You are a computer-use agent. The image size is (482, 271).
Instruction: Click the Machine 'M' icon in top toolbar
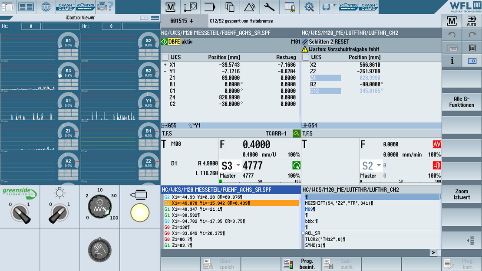171,7
